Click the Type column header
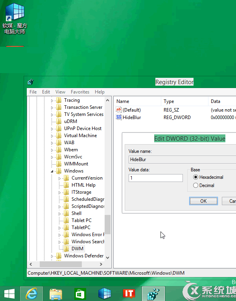 pyautogui.click(x=184, y=101)
